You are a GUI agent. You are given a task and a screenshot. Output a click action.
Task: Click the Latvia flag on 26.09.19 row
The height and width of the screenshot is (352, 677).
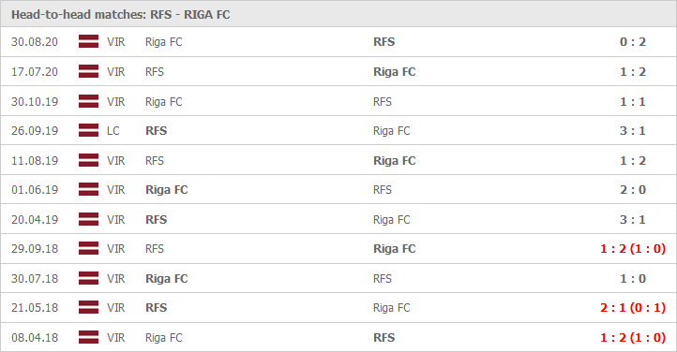pyautogui.click(x=88, y=130)
